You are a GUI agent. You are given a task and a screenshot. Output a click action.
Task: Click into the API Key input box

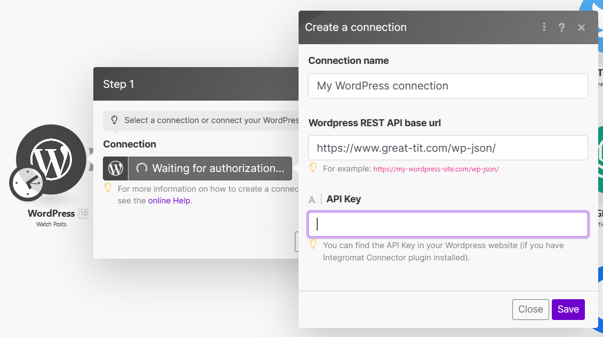[448, 224]
